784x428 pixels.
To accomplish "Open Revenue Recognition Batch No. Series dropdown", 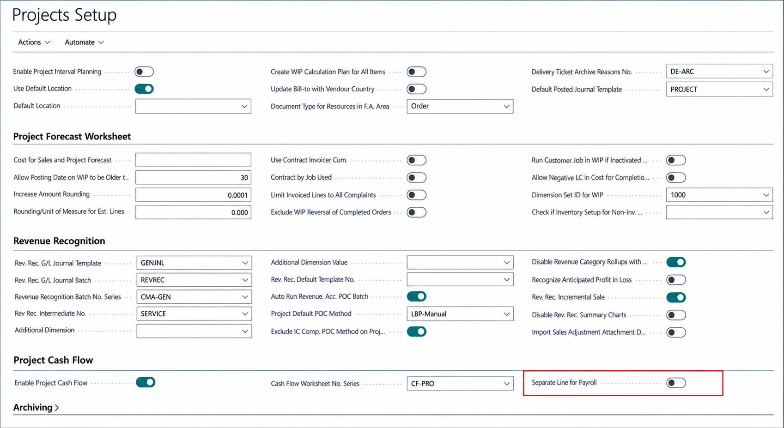I will pyautogui.click(x=194, y=297).
